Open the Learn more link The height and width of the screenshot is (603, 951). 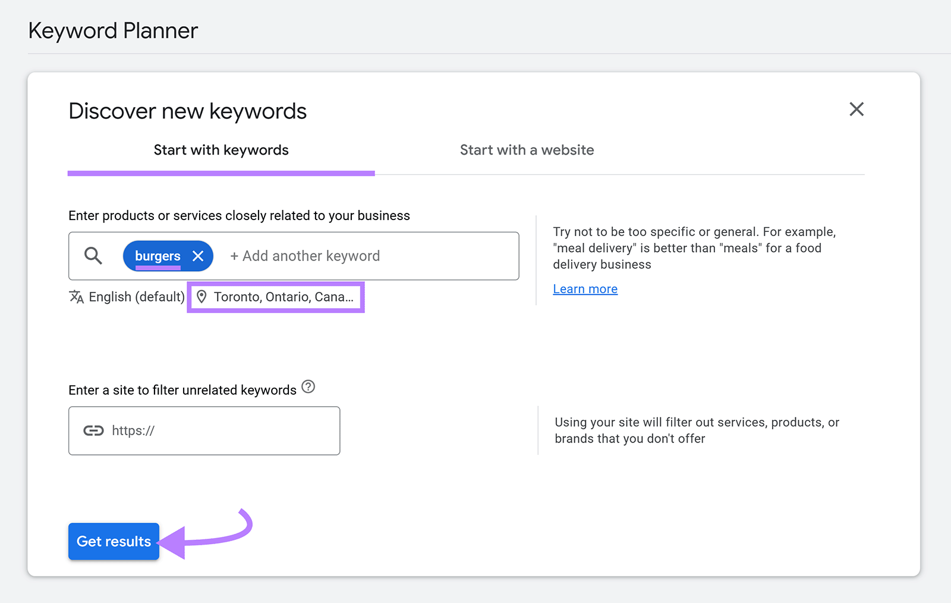pos(585,288)
